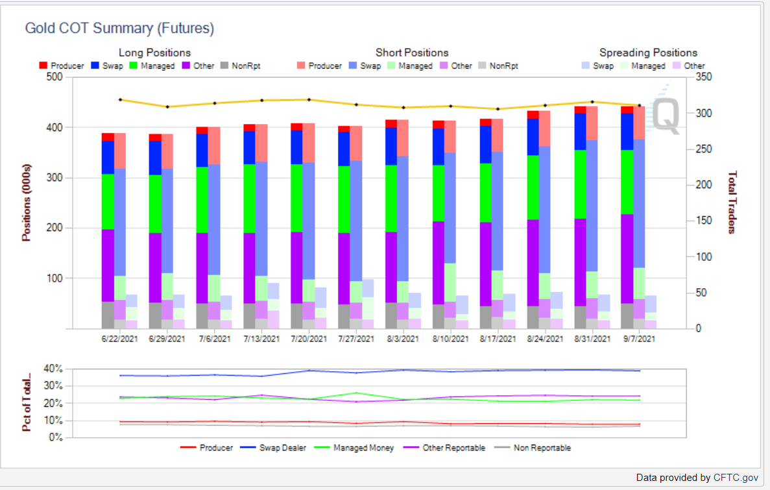Screen dimensions: 770x490
Task: Click the gray Non Reportable line sample
Action: pyautogui.click(x=502, y=448)
